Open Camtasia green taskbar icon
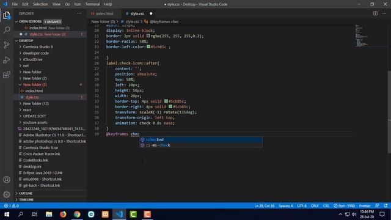The image size is (391, 220). point(133,215)
